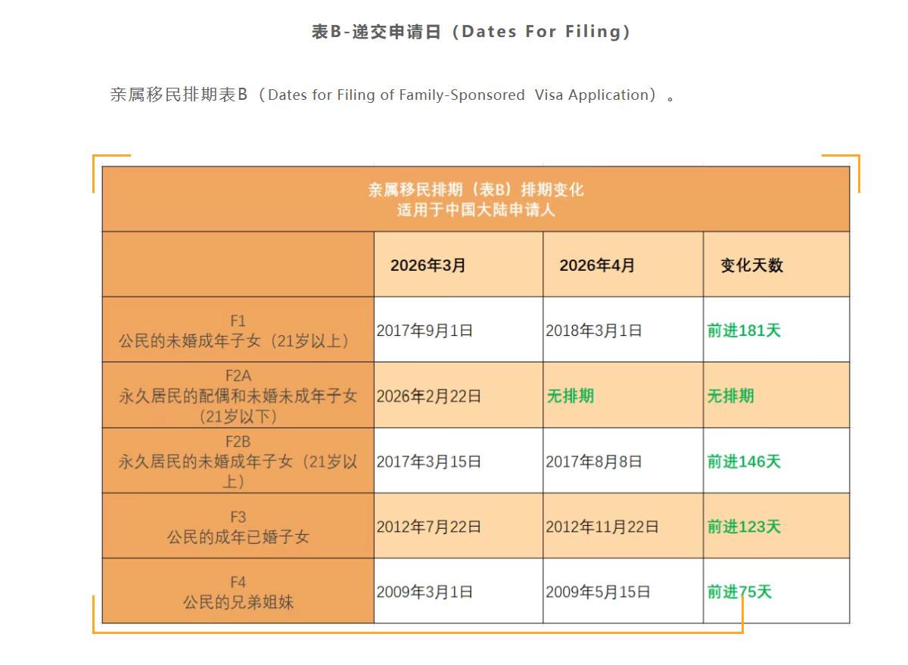Select the F3 公民的成年已婚子女 row label
Viewport: 908px width, 665px height.
(x=237, y=525)
